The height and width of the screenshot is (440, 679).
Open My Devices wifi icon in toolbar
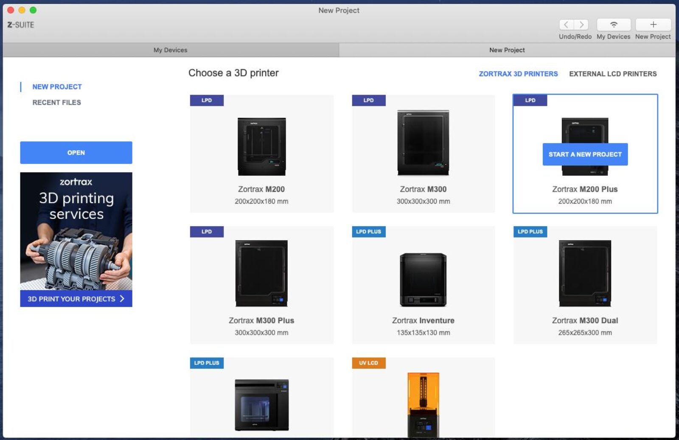tap(614, 25)
